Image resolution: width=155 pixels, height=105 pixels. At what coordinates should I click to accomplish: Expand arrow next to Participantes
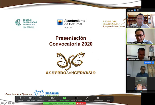click(58, 98)
